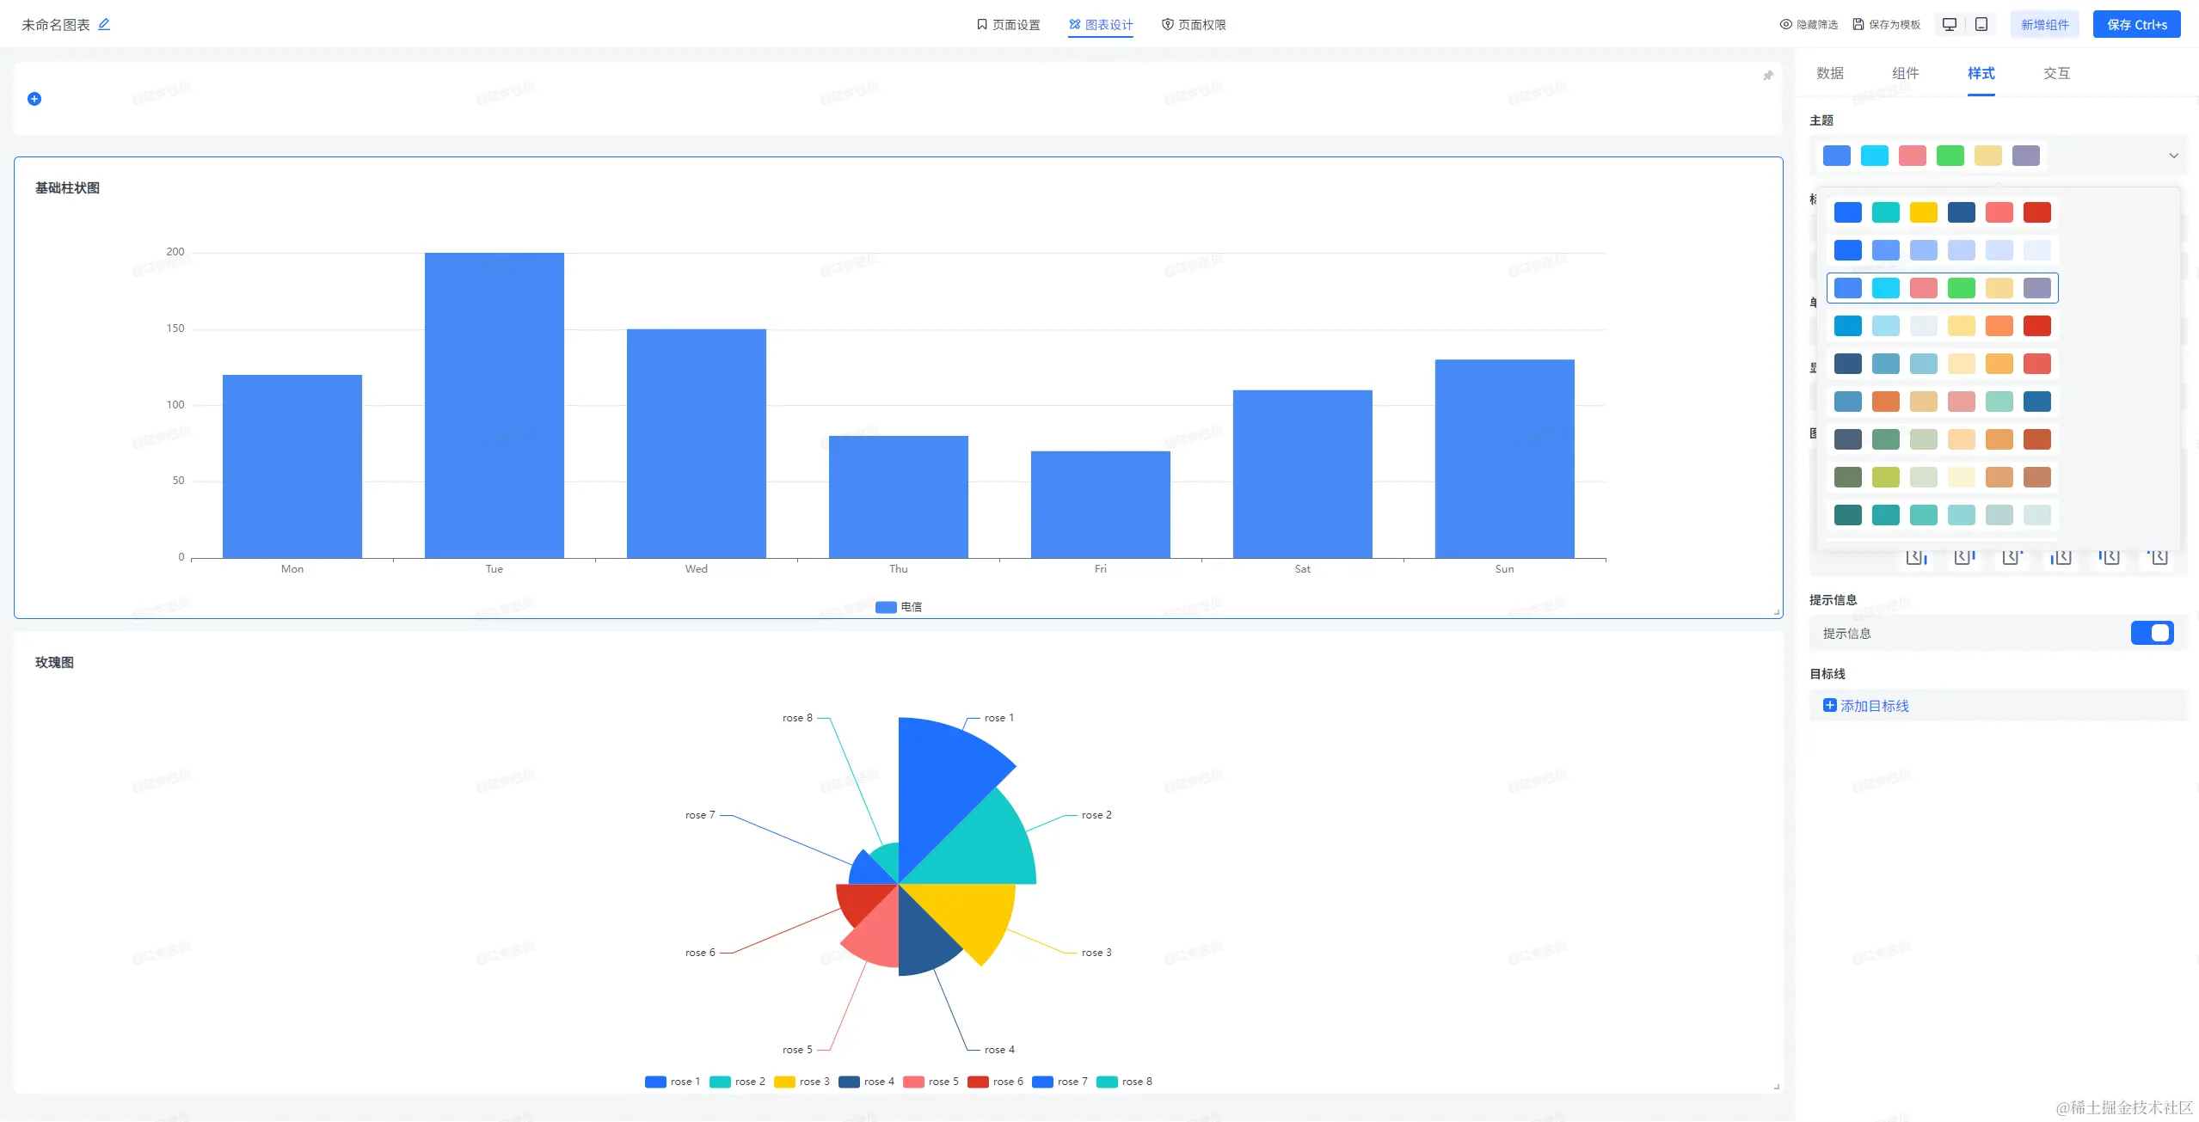Select the first multicolor theme palette row

(x=1942, y=212)
